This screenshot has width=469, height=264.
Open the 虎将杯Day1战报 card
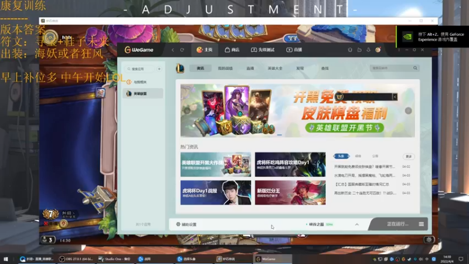216,192
